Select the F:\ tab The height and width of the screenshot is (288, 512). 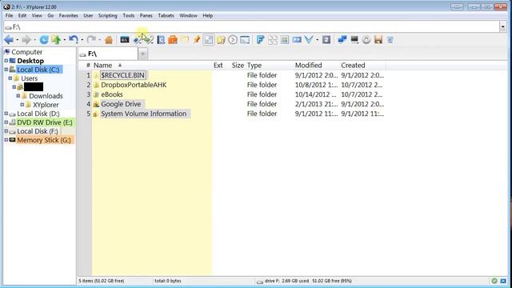tap(108, 54)
